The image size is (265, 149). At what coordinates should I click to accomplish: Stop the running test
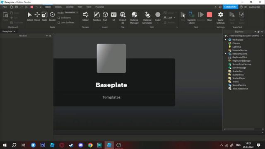tap(209, 17)
